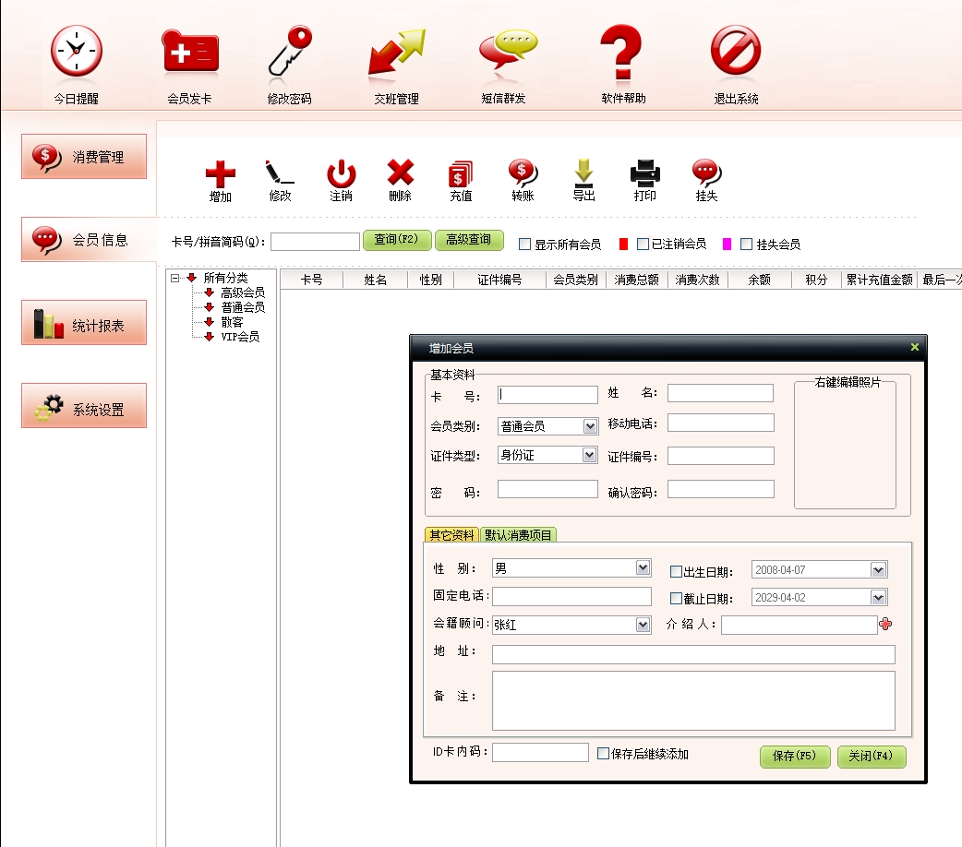Viewport: 962px width, 847px height.
Task: Switch to the 默认消费项目 tab
Action: (519, 535)
